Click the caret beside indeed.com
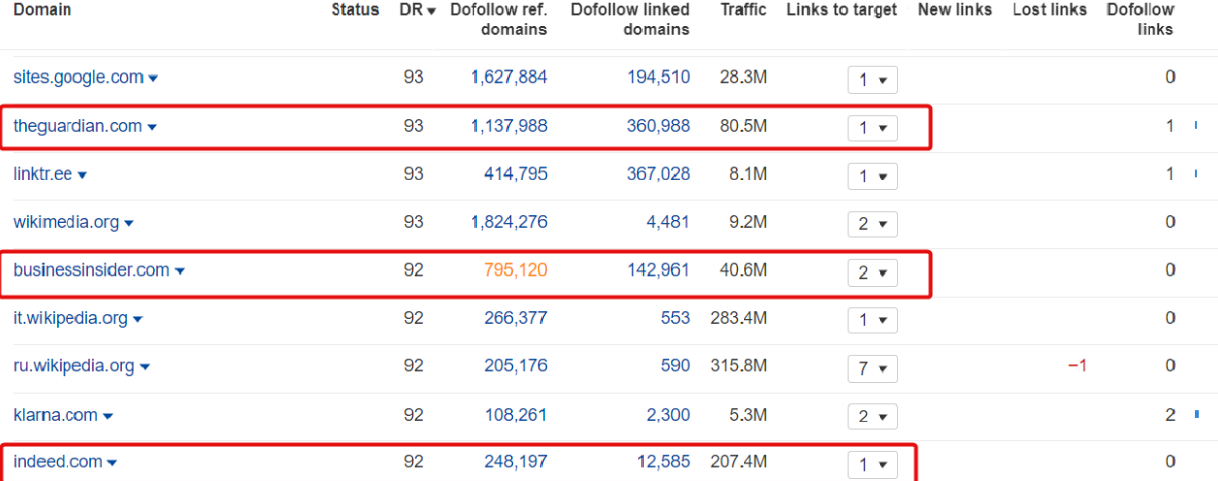Image resolution: width=1218 pixels, height=481 pixels. (x=112, y=463)
